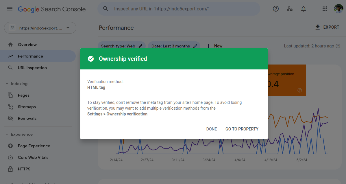Click the Ownership verified heading

point(123,59)
